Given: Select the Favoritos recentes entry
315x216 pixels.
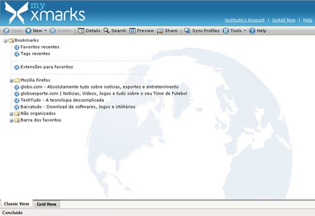Looking at the screenshot, I should [39, 47].
